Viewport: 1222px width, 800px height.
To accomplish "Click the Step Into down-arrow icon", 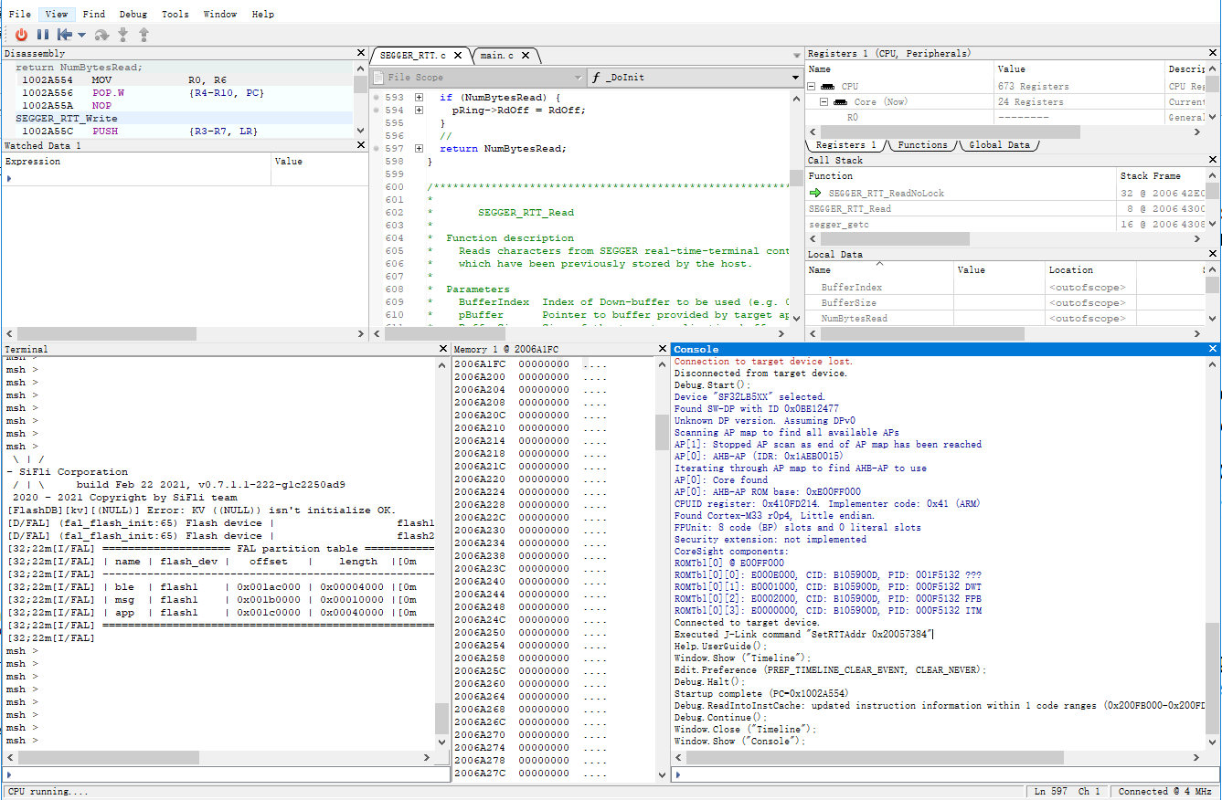I will tap(122, 35).
